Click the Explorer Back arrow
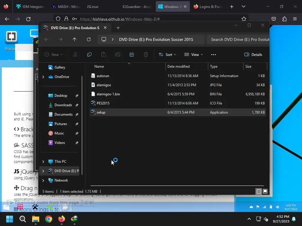The image size is (302, 226). (x=46, y=39)
